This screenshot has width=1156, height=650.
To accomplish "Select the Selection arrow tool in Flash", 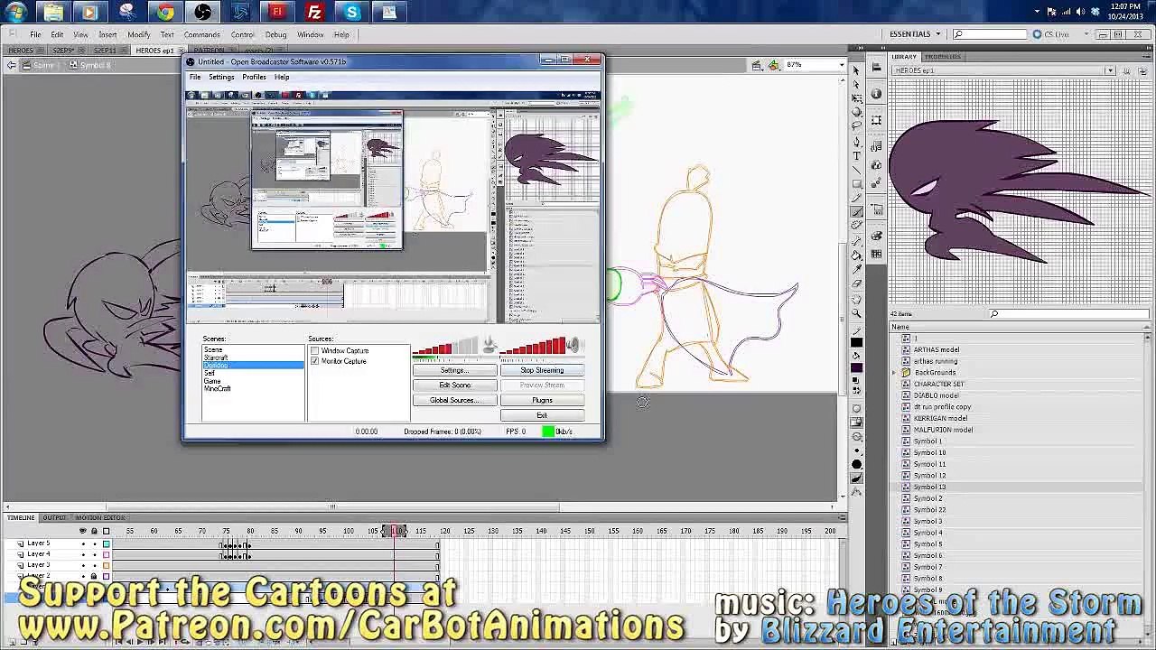I will click(x=857, y=70).
